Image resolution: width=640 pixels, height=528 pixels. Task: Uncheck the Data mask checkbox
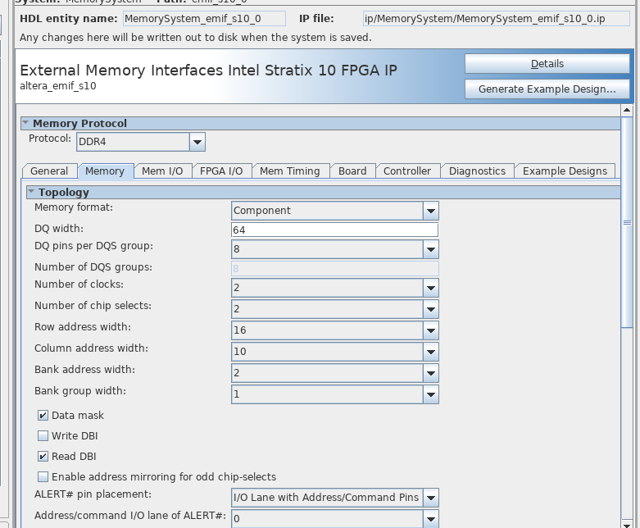(43, 416)
